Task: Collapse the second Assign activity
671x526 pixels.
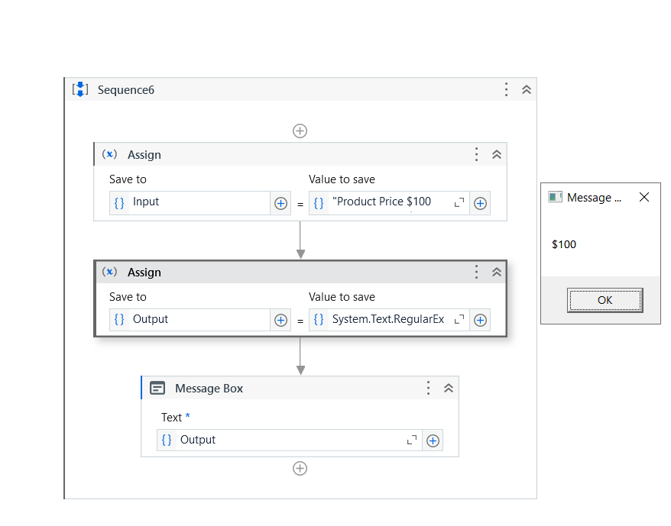Action: click(497, 272)
